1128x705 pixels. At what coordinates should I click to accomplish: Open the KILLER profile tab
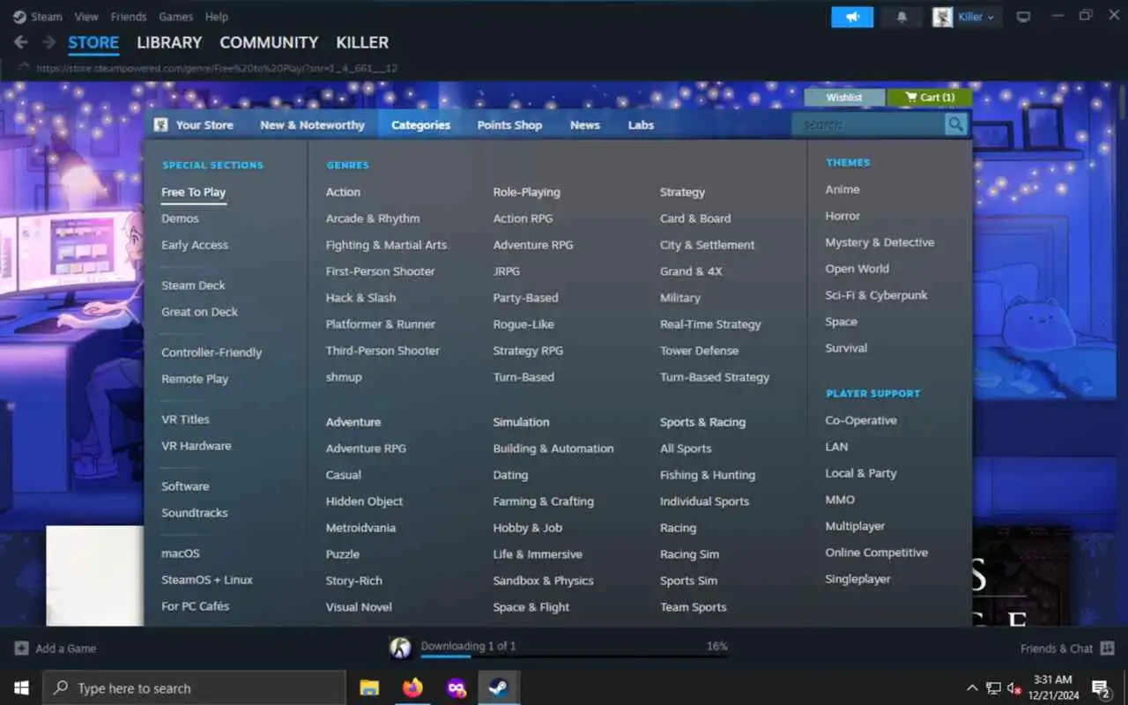pyautogui.click(x=362, y=42)
